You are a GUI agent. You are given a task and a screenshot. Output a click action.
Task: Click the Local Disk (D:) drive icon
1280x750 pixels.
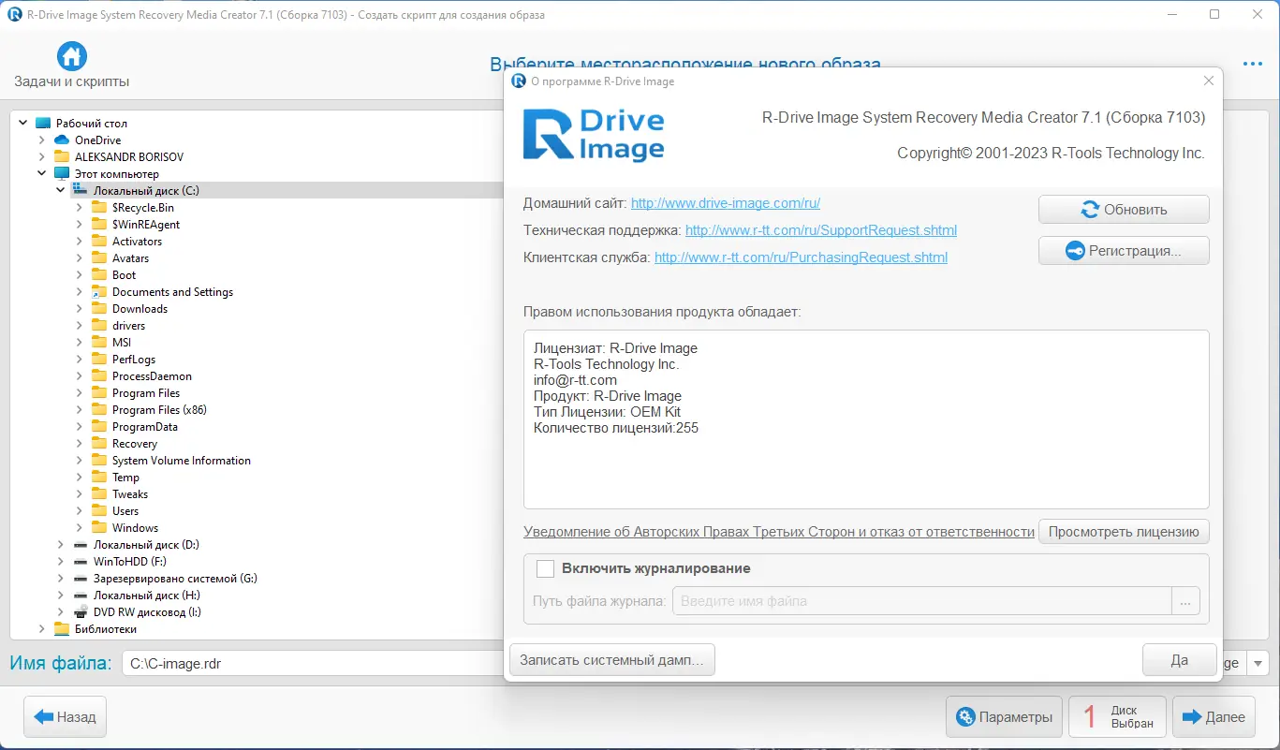81,545
